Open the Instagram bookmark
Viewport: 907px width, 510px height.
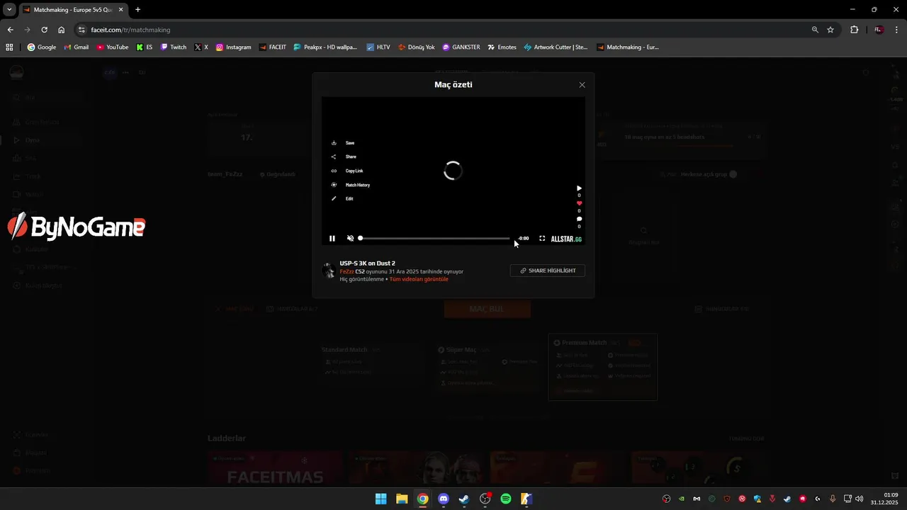[233, 47]
